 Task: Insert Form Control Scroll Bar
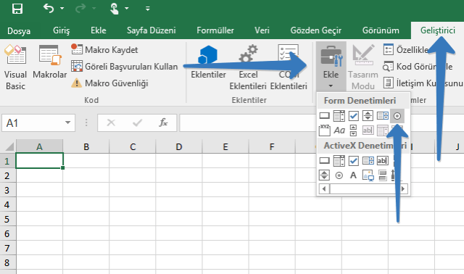(x=353, y=130)
